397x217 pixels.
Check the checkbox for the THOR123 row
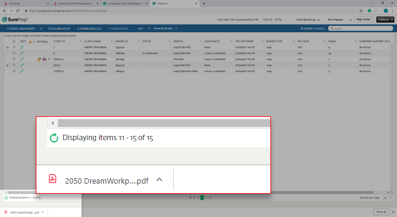14,71
